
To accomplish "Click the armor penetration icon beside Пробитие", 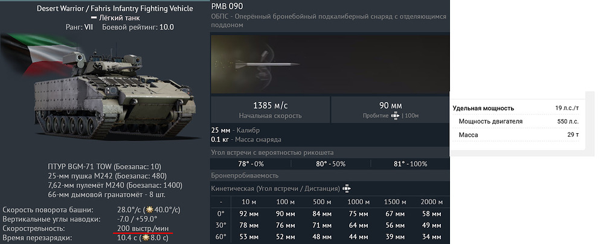I will coord(396,115).
